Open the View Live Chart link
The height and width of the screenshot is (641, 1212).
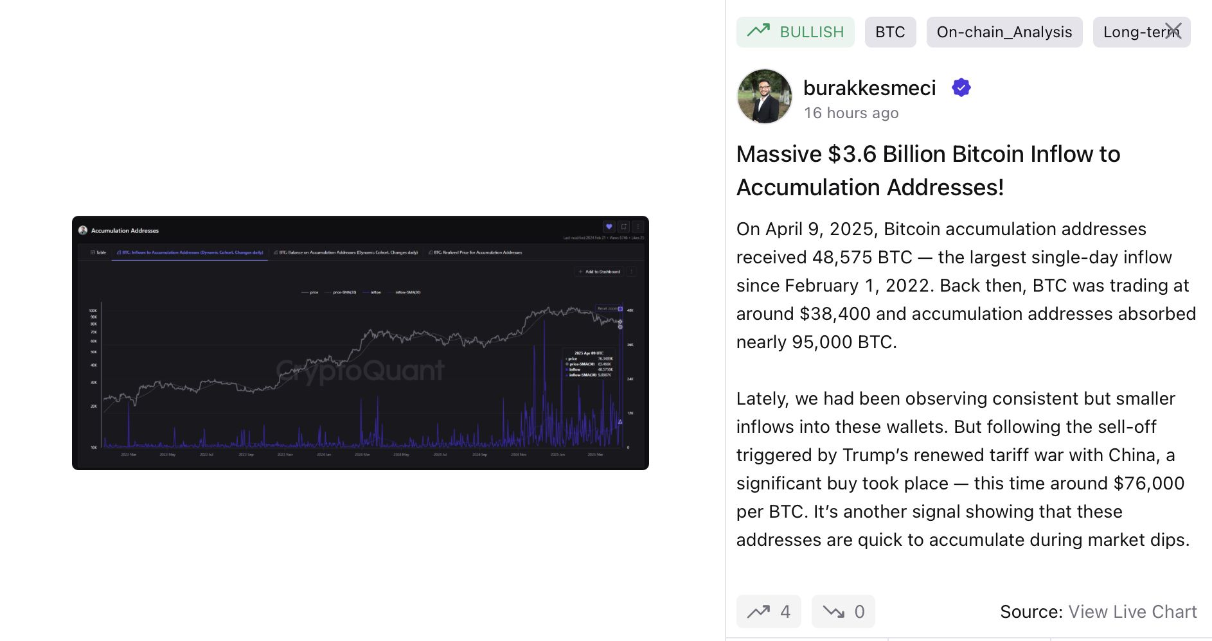tap(1132, 611)
